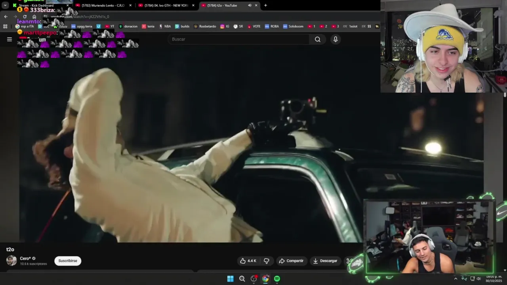Open the SR bookmark

click(238, 27)
